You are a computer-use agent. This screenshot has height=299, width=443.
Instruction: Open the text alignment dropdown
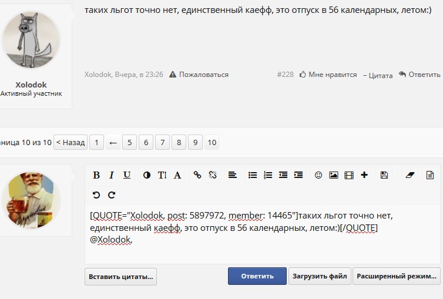coord(233,175)
